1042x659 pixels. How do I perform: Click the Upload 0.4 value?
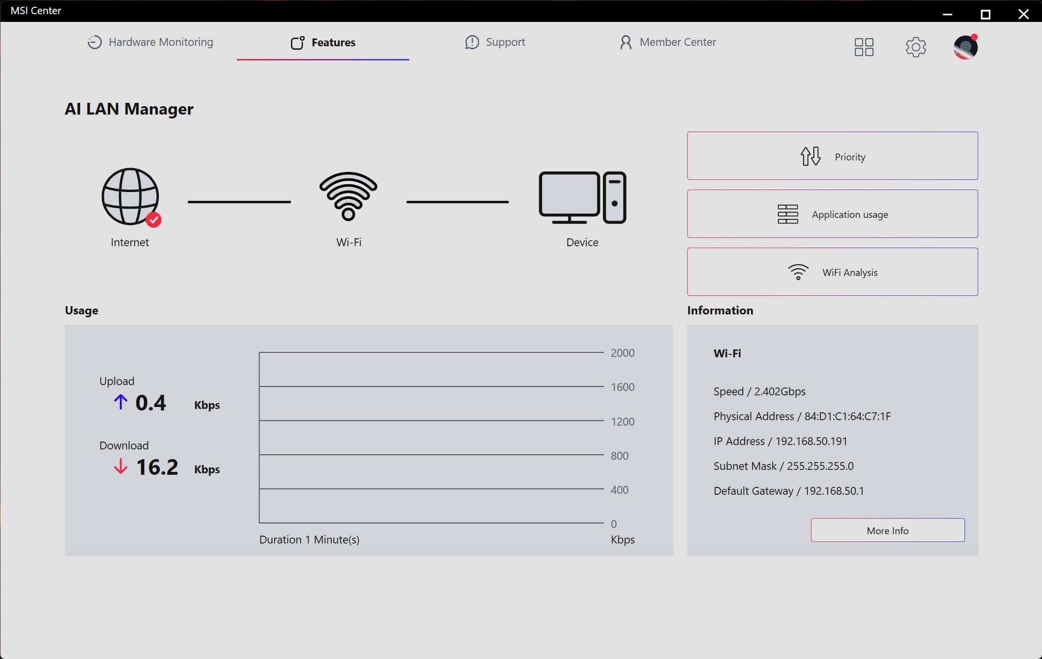151,403
